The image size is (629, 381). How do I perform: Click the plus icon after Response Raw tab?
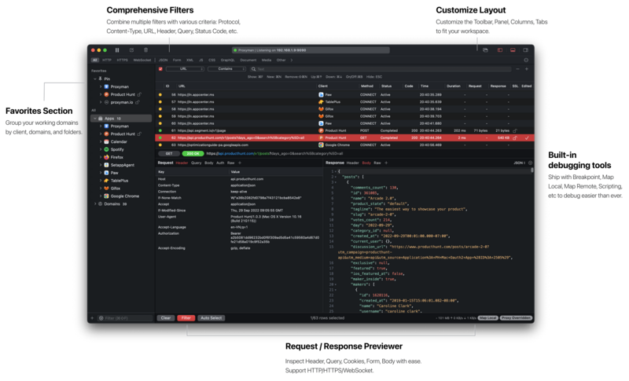point(386,163)
